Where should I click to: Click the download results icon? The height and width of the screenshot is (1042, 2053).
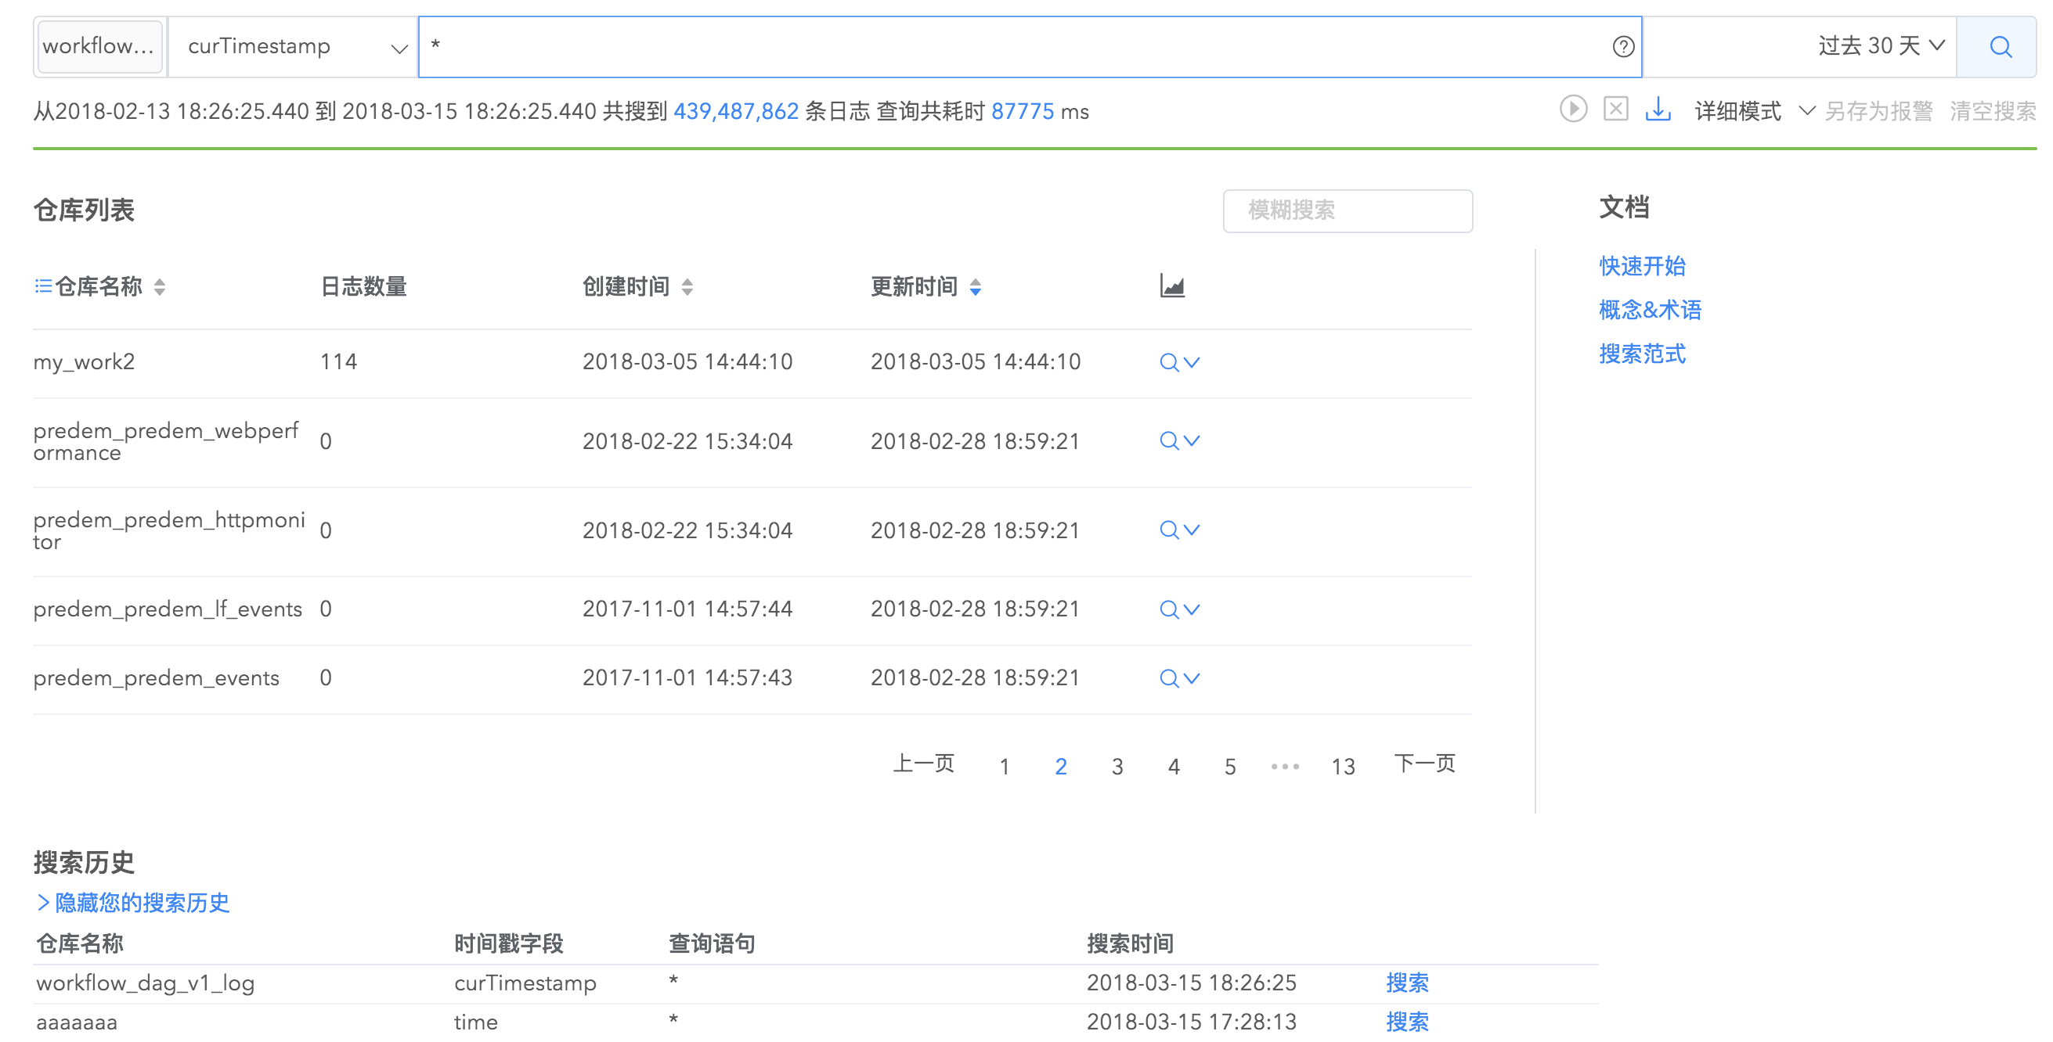1658,109
